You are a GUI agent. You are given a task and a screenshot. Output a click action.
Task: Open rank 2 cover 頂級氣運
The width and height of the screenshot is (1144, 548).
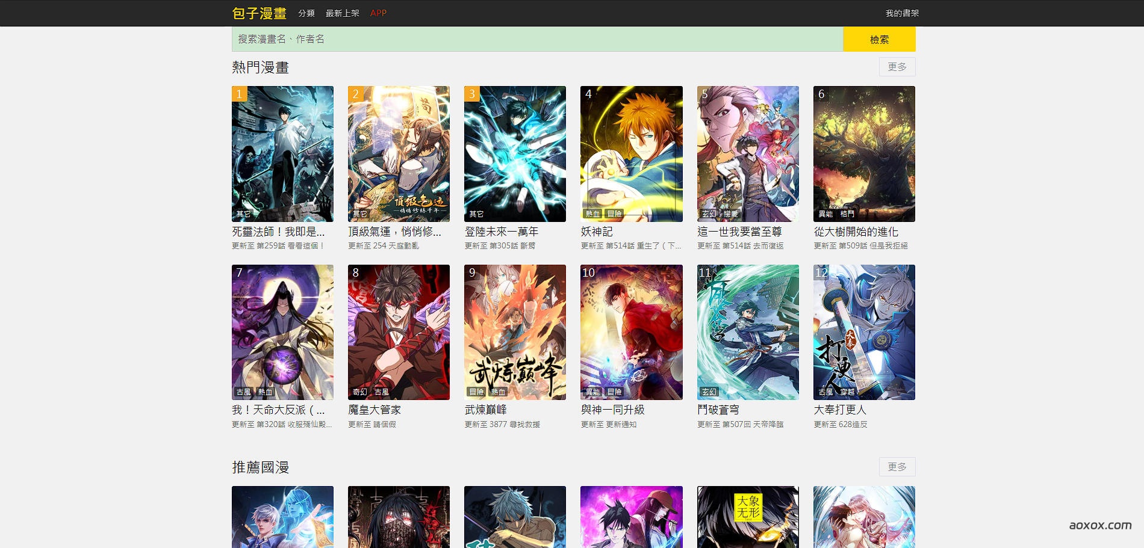click(399, 153)
